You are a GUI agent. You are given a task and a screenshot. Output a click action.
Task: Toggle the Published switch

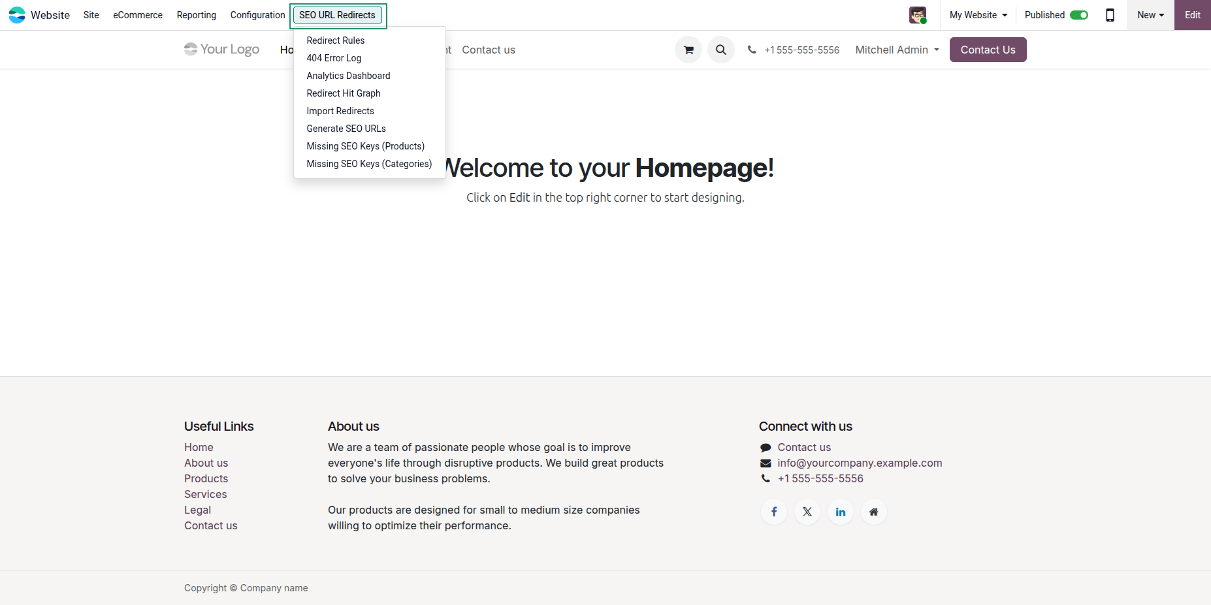pos(1079,15)
